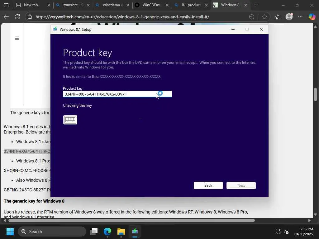Open Edge Settings and more menu
The image size is (319, 239).
(300, 17)
